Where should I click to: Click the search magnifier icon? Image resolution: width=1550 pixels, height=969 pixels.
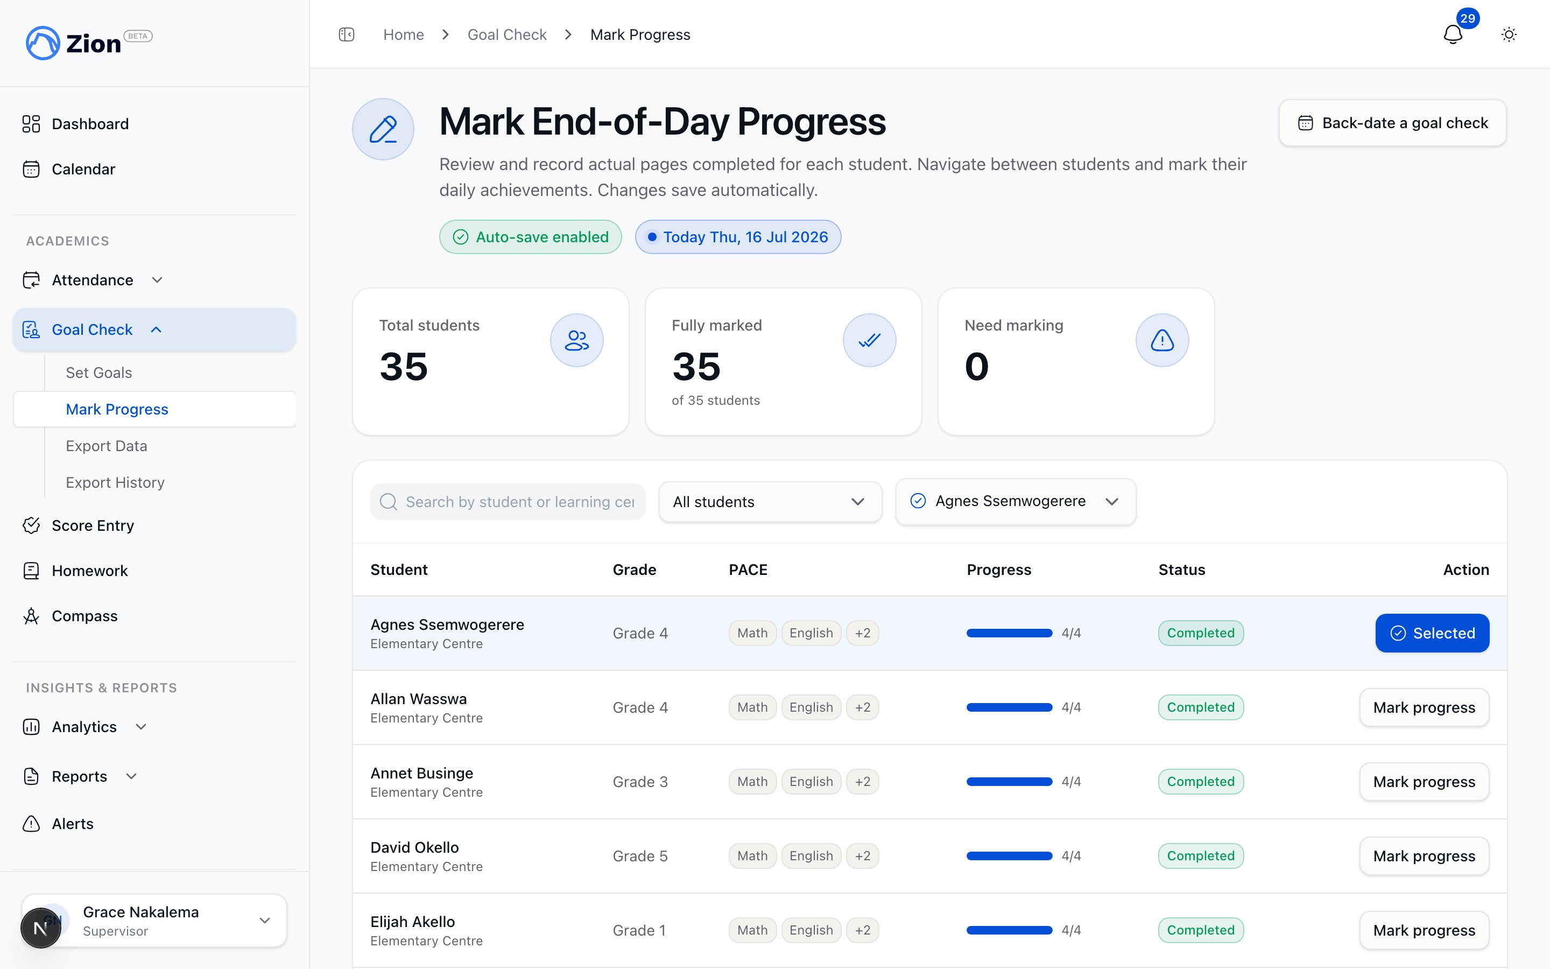pos(388,502)
